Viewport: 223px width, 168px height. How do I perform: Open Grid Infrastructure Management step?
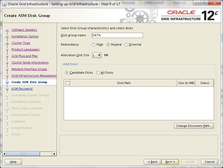34,76
